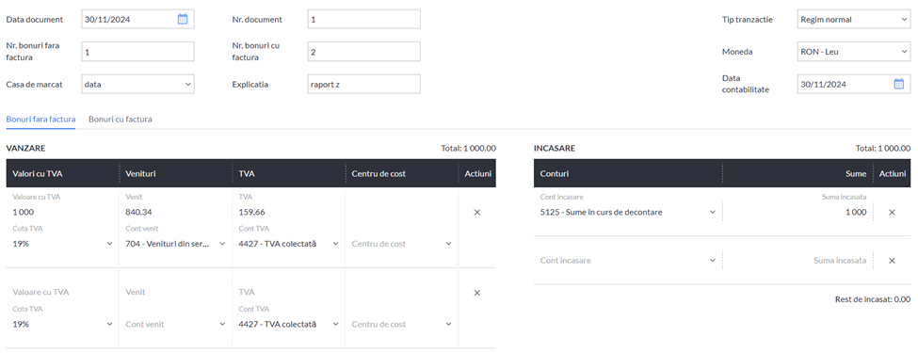This screenshot has height=353, width=918.
Task: Remove the empty second sale row
Action: point(476,293)
